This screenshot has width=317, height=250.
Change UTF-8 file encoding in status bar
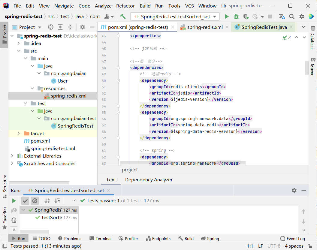pyautogui.click(x=274, y=246)
